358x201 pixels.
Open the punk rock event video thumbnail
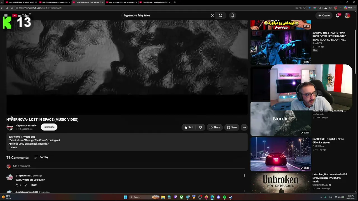tap(281, 47)
